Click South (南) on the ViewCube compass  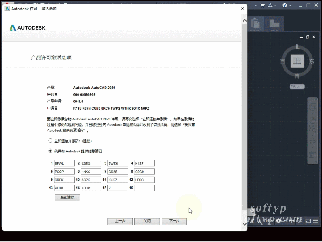pyautogui.click(x=297, y=76)
